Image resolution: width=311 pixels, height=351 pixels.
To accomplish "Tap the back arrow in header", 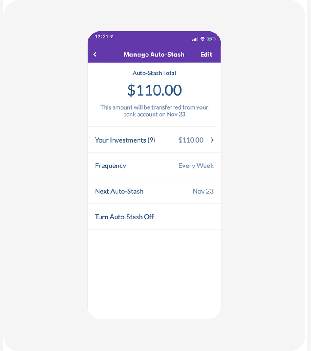I will 95,55.
